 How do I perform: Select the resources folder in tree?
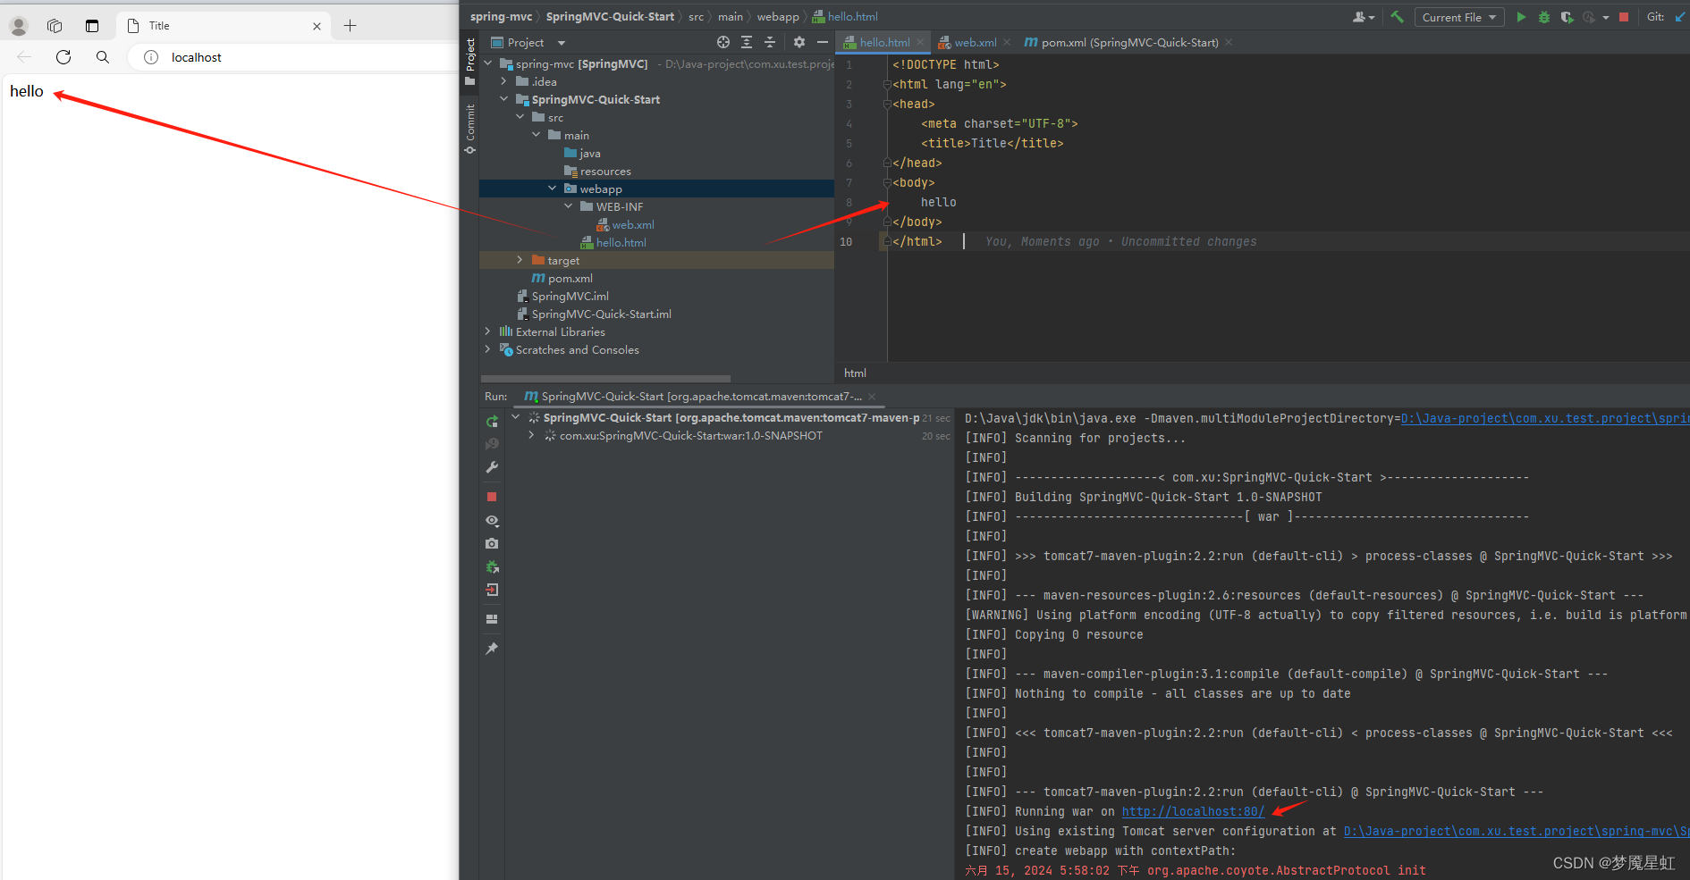point(597,171)
